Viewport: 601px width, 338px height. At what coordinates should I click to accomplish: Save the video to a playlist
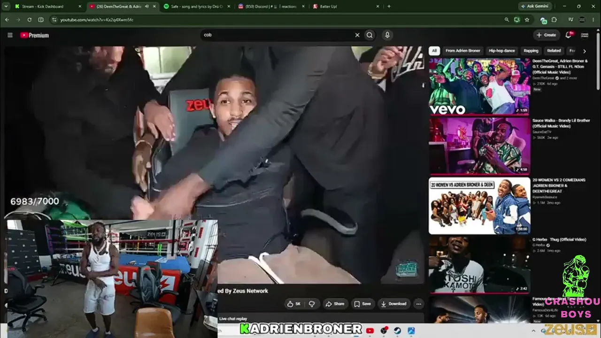click(362, 304)
